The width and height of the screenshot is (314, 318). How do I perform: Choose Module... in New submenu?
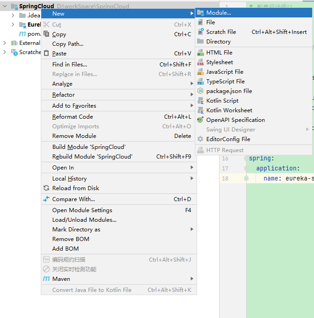coord(253,13)
